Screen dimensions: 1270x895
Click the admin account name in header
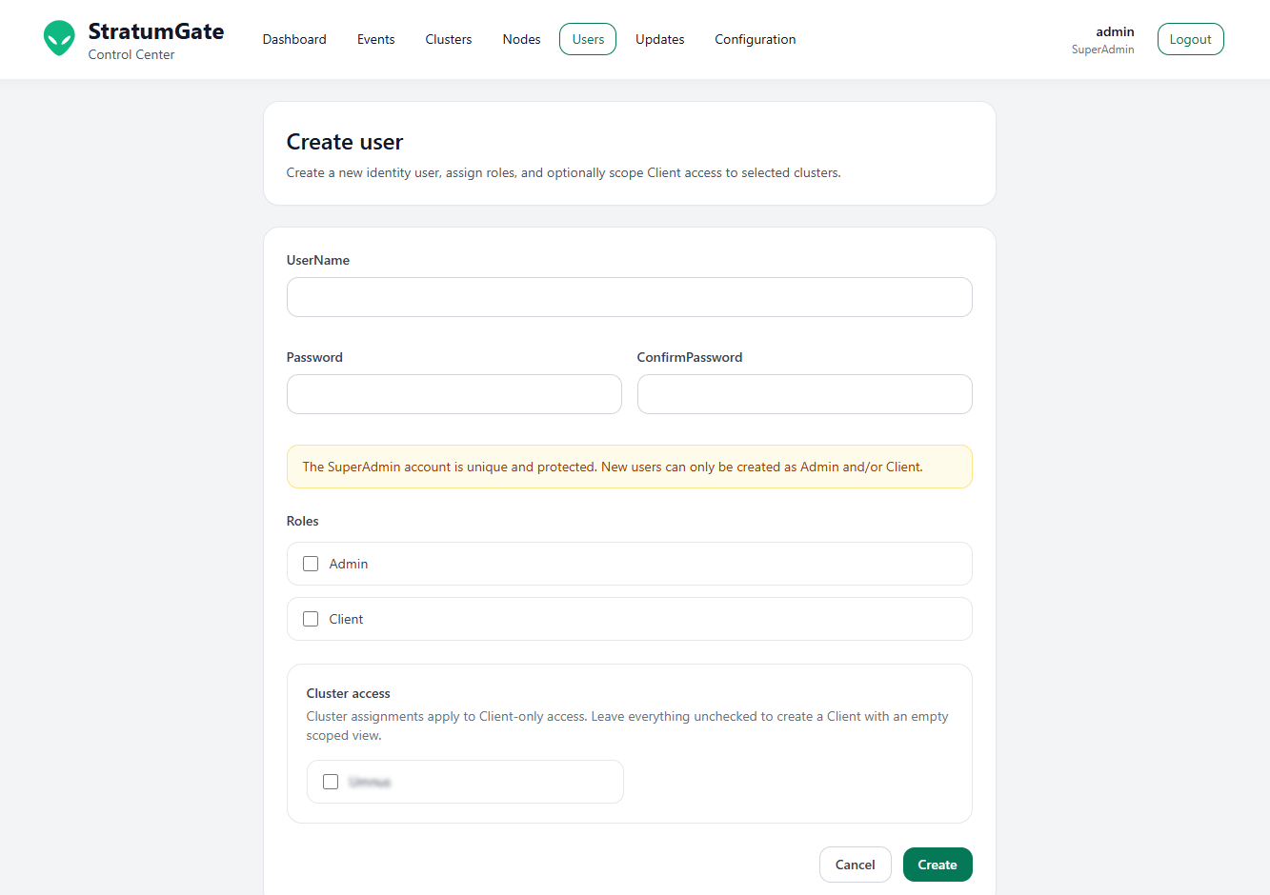click(x=1114, y=31)
